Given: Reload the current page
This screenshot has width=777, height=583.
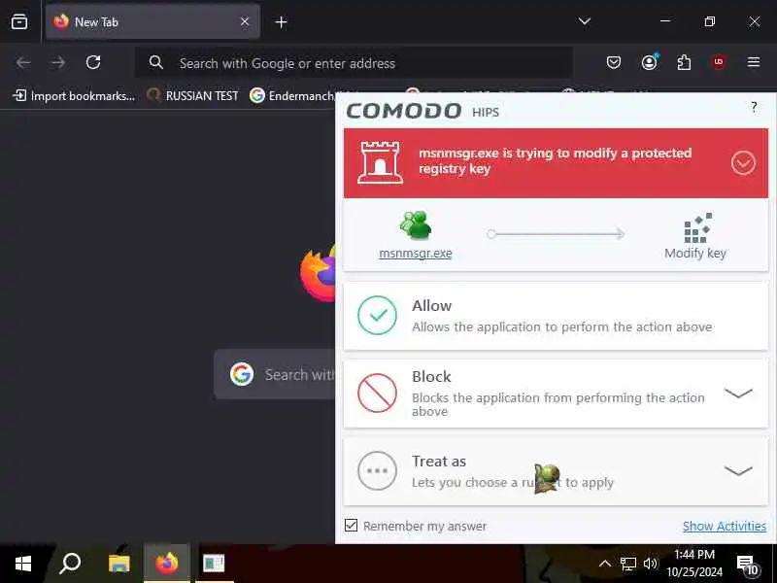Looking at the screenshot, I should click(93, 62).
